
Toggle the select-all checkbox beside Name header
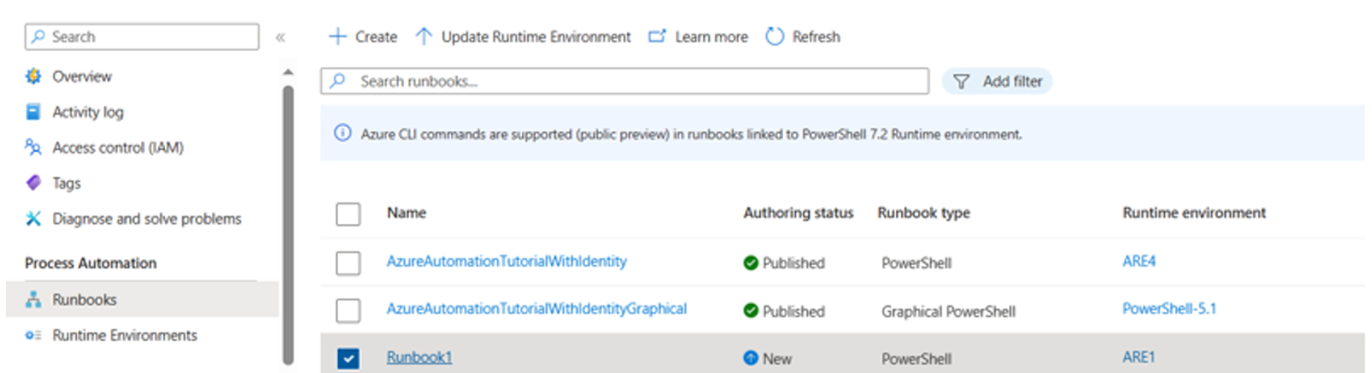point(348,214)
